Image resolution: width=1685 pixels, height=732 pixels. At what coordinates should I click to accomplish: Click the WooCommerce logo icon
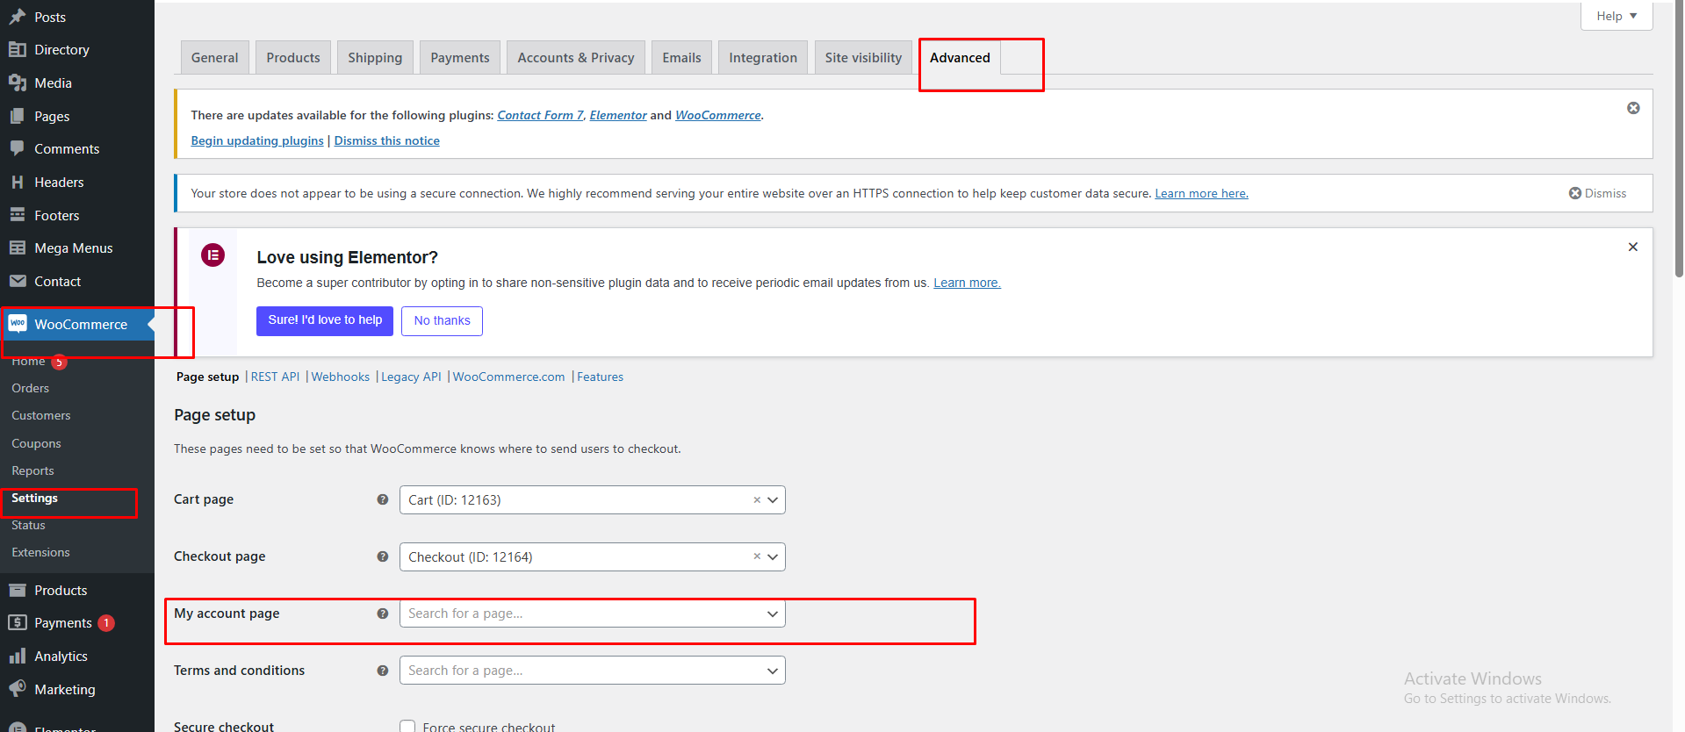click(x=18, y=324)
